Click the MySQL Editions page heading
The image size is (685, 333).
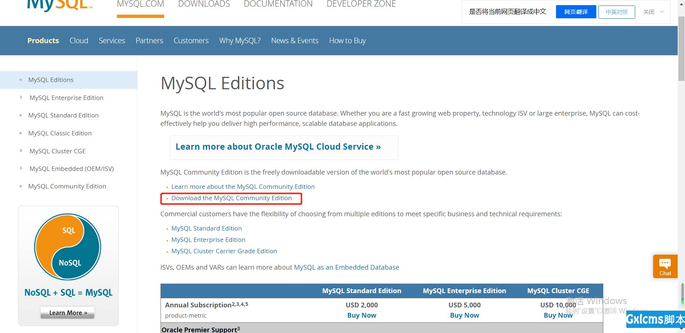[222, 83]
